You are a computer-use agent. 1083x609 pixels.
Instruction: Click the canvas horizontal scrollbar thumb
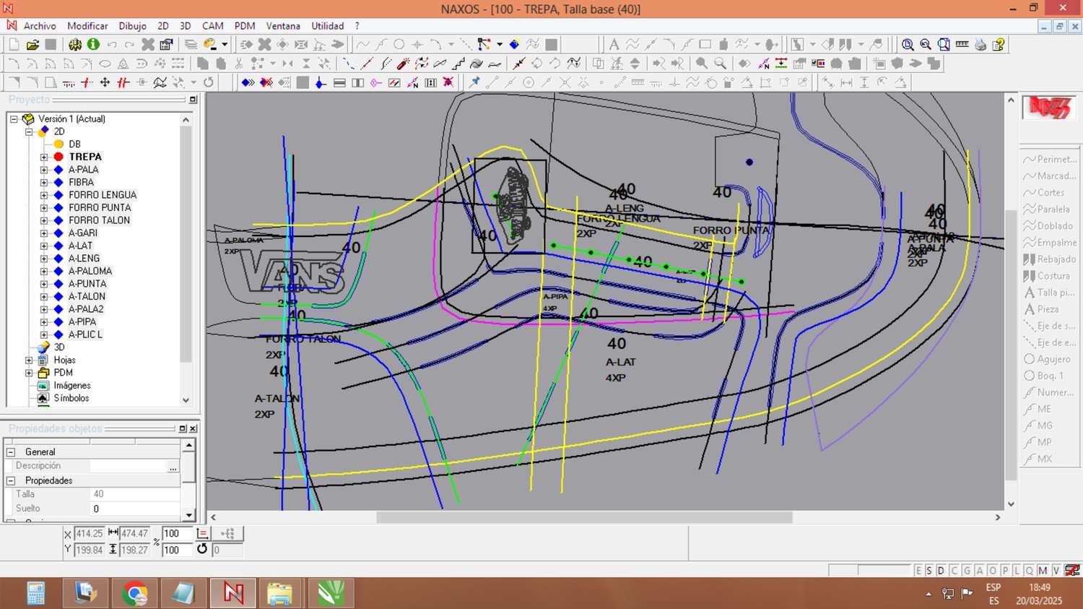point(583,517)
